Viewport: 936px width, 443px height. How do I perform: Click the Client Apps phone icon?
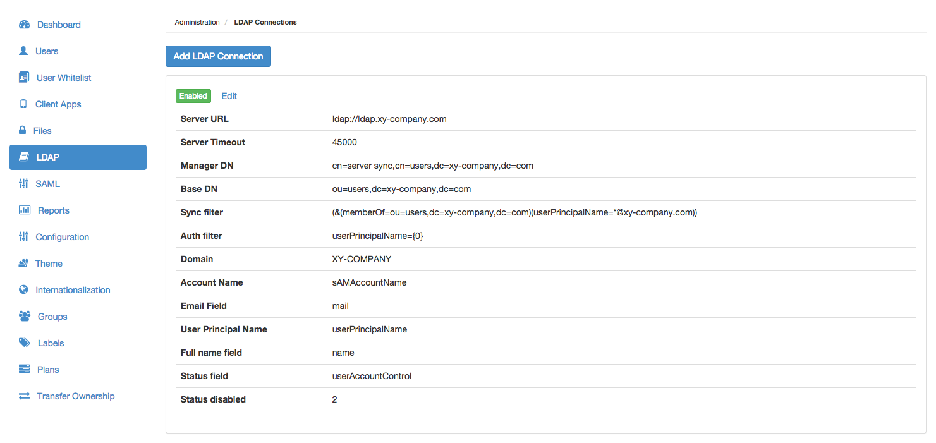(x=23, y=104)
